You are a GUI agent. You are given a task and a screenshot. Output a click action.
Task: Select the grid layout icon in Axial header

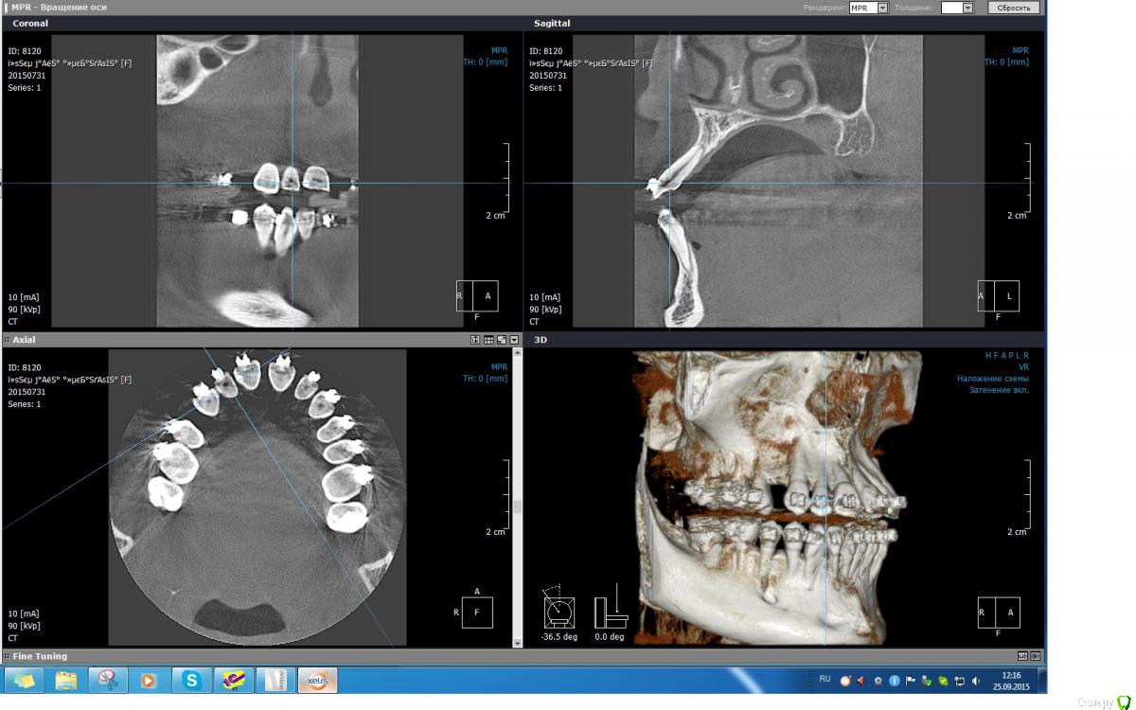click(x=488, y=339)
